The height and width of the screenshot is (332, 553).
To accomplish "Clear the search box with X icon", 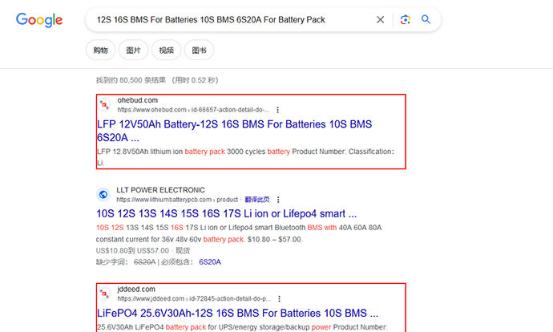I will pyautogui.click(x=380, y=20).
